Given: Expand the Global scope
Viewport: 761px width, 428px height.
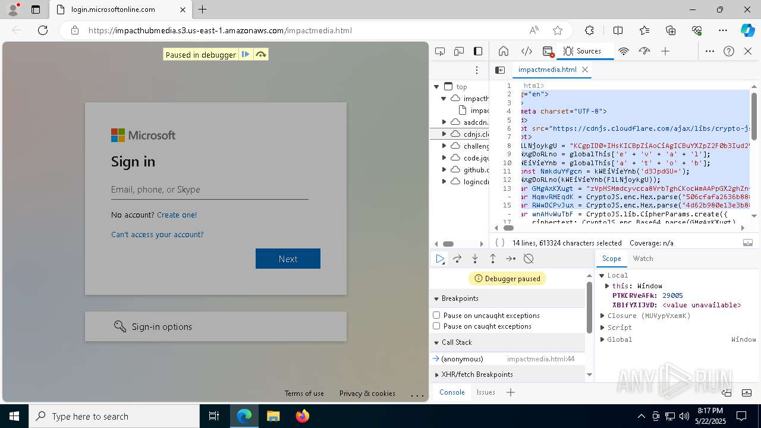Looking at the screenshot, I should point(602,339).
